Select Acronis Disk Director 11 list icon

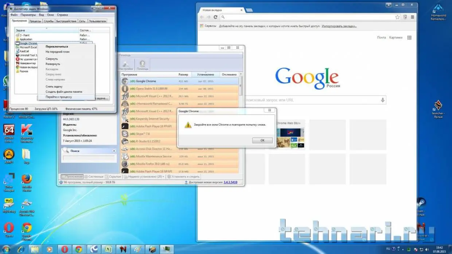tap(125, 149)
